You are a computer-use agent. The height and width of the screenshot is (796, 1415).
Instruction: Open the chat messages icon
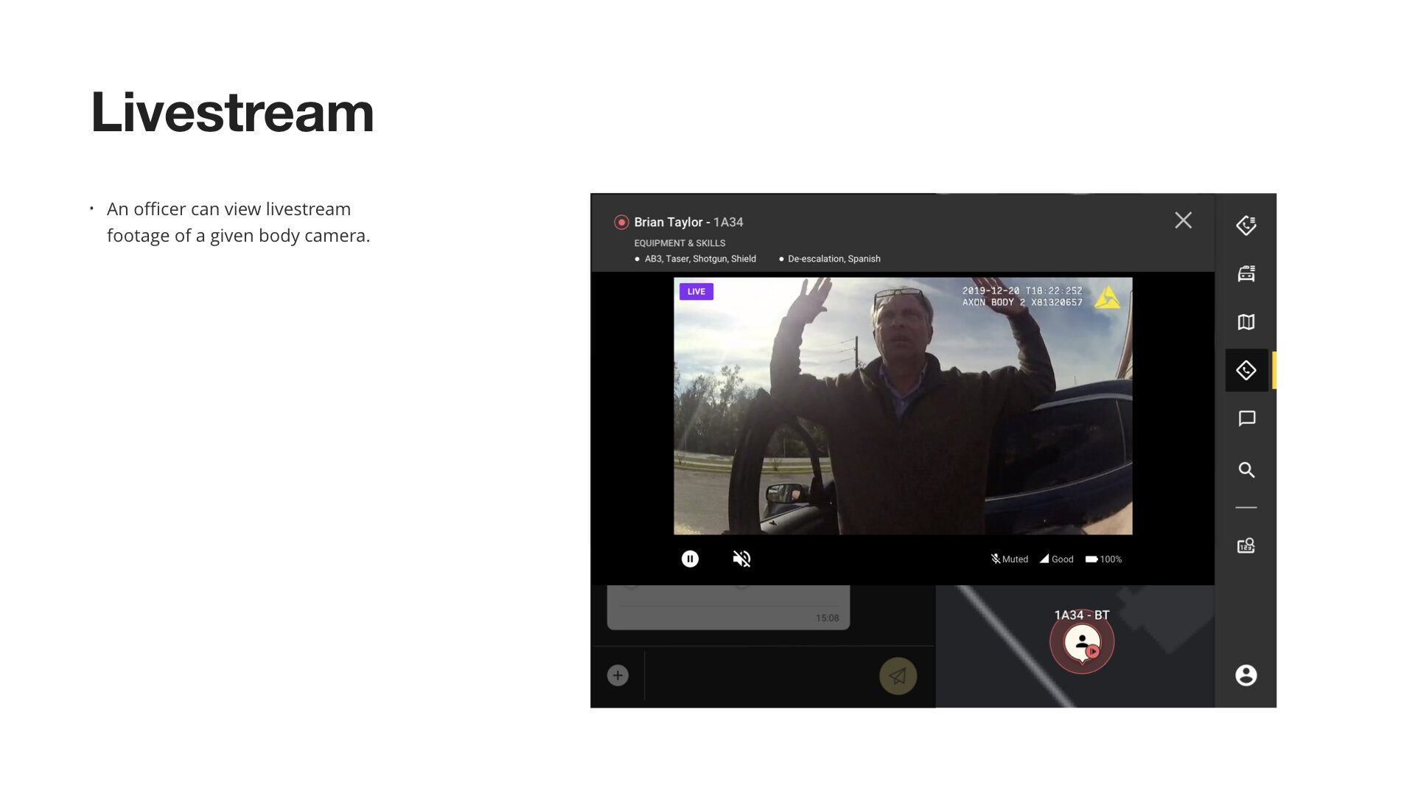[x=1246, y=419]
